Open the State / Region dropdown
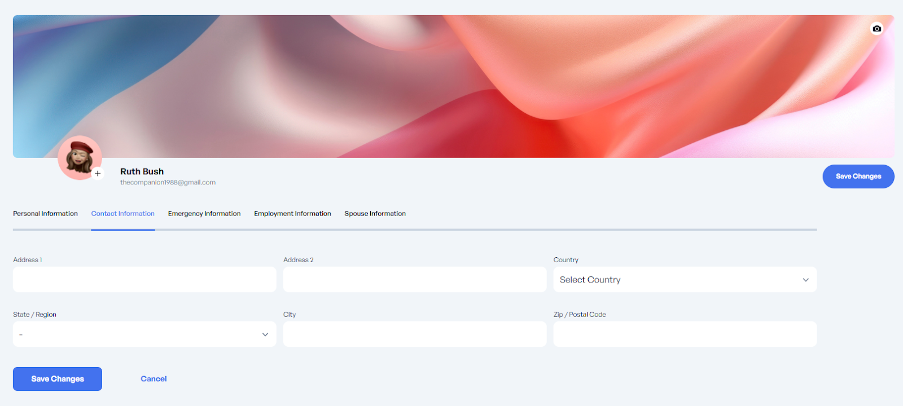This screenshot has height=406, width=903. [x=135, y=334]
